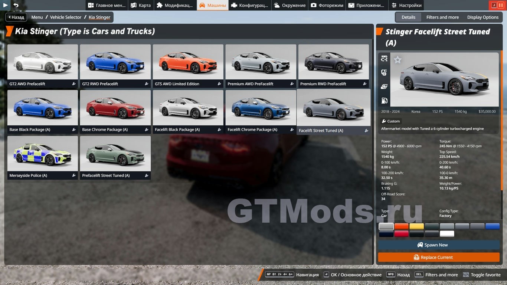Viewport: 507px width, 285px height.
Task: Click wrench icon on Merseyside Police tile
Action: click(74, 176)
